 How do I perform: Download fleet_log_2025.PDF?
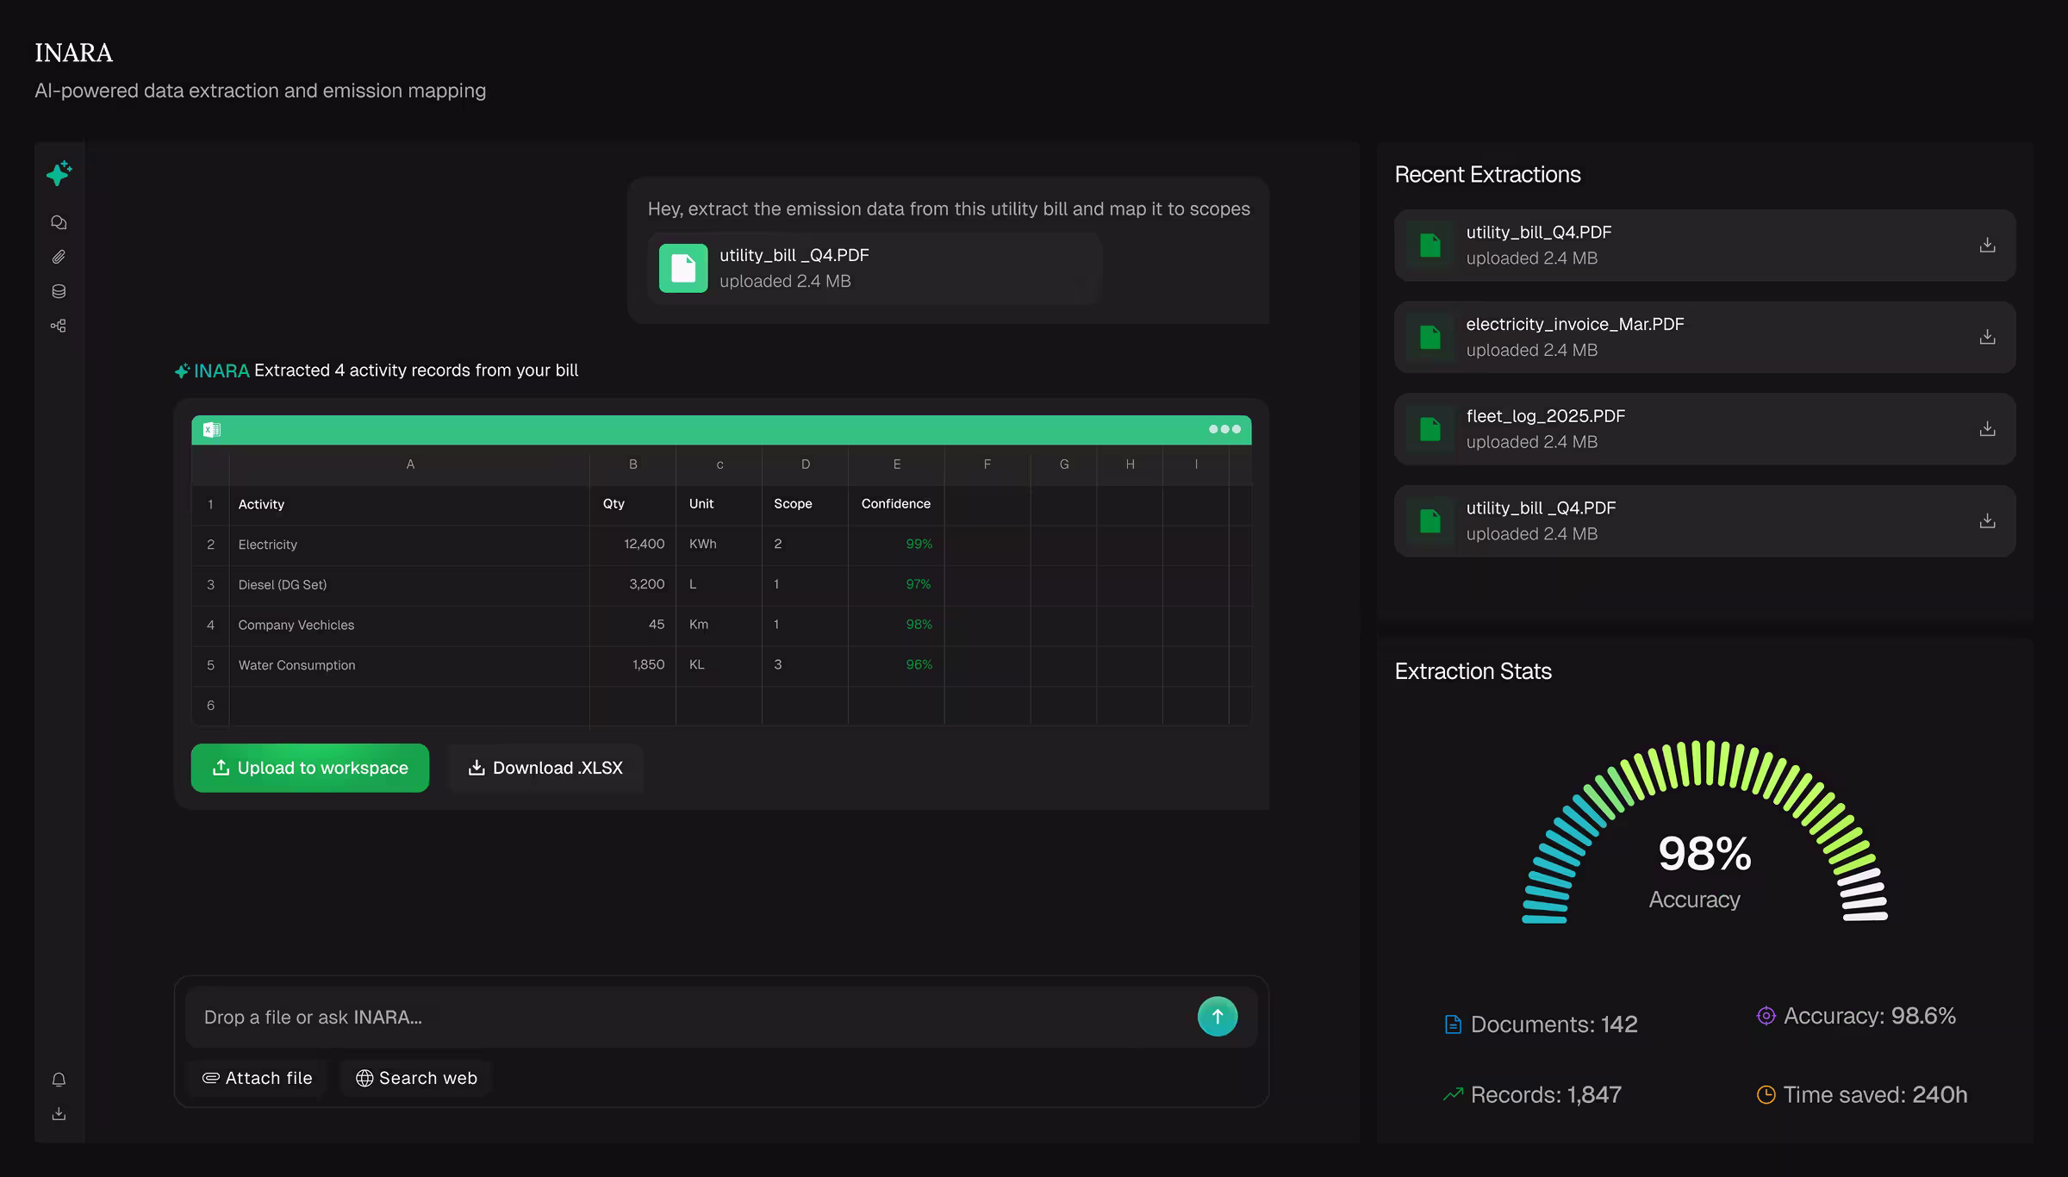point(1987,428)
